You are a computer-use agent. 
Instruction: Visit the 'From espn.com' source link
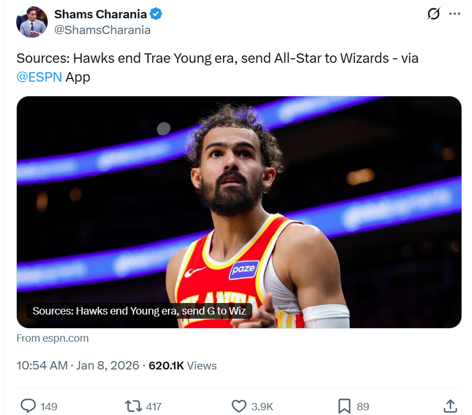52,338
